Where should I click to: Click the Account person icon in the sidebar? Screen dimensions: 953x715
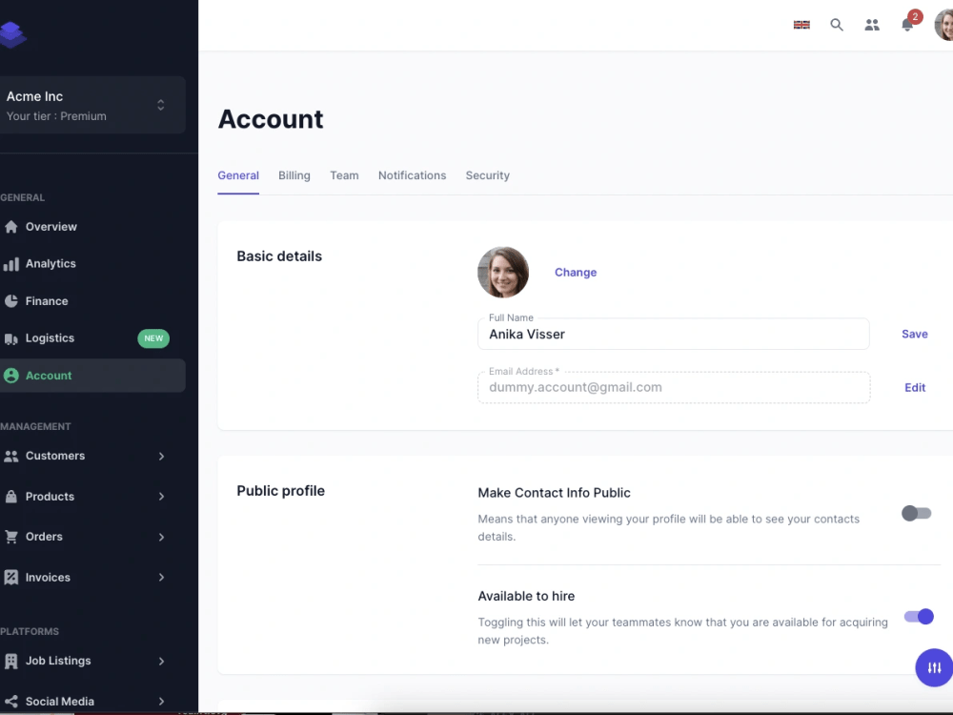10,376
